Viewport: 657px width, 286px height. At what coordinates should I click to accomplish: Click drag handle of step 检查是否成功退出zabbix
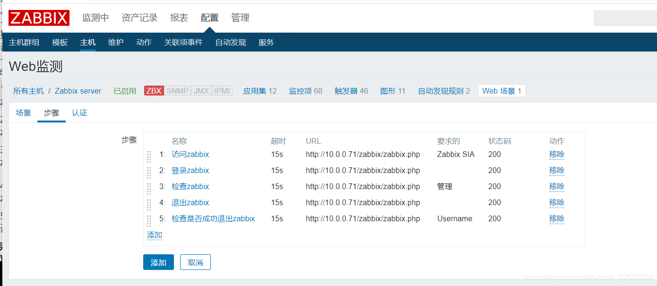[149, 221]
